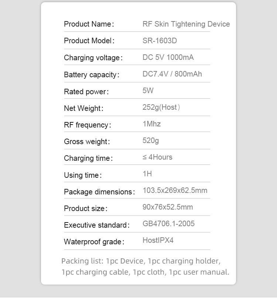Click the Gross weight label
The height and width of the screenshot is (299, 277).
87,142
